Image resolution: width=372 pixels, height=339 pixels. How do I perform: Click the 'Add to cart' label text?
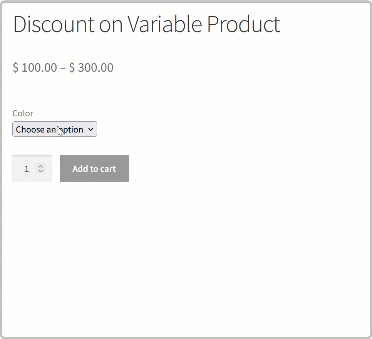point(94,169)
